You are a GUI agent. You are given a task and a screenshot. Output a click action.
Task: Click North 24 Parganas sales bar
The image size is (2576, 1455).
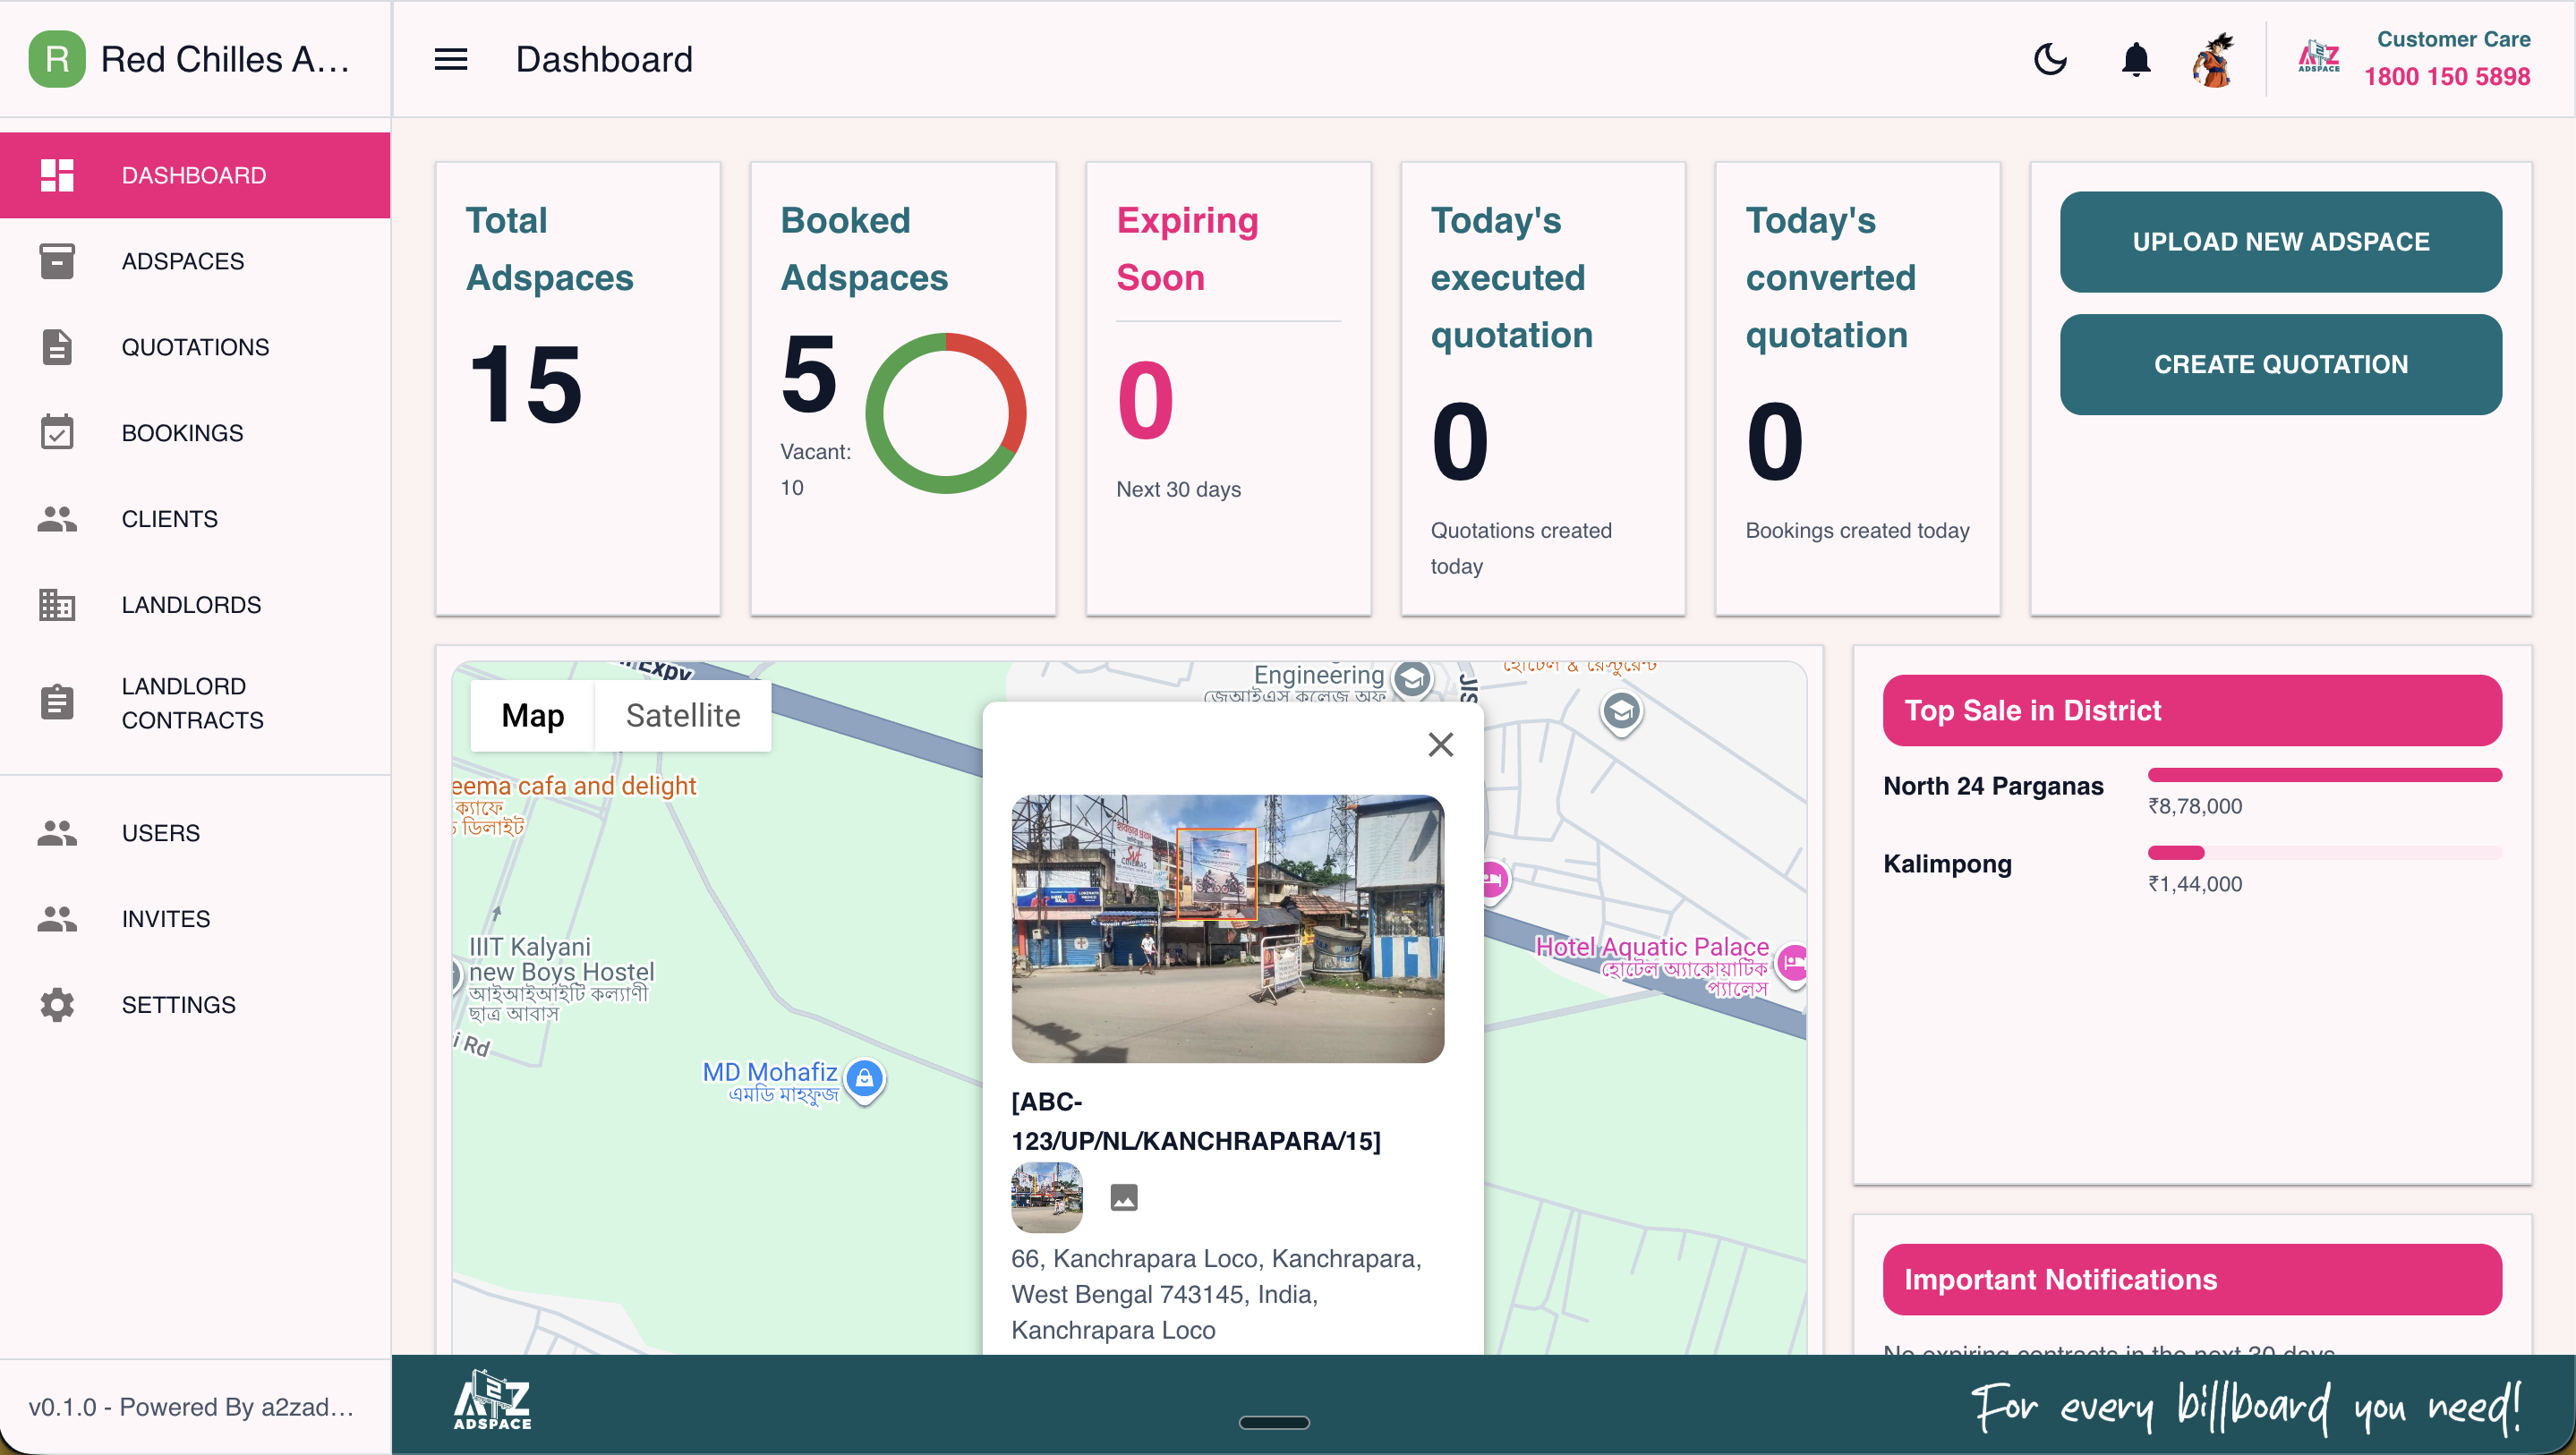[2324, 775]
